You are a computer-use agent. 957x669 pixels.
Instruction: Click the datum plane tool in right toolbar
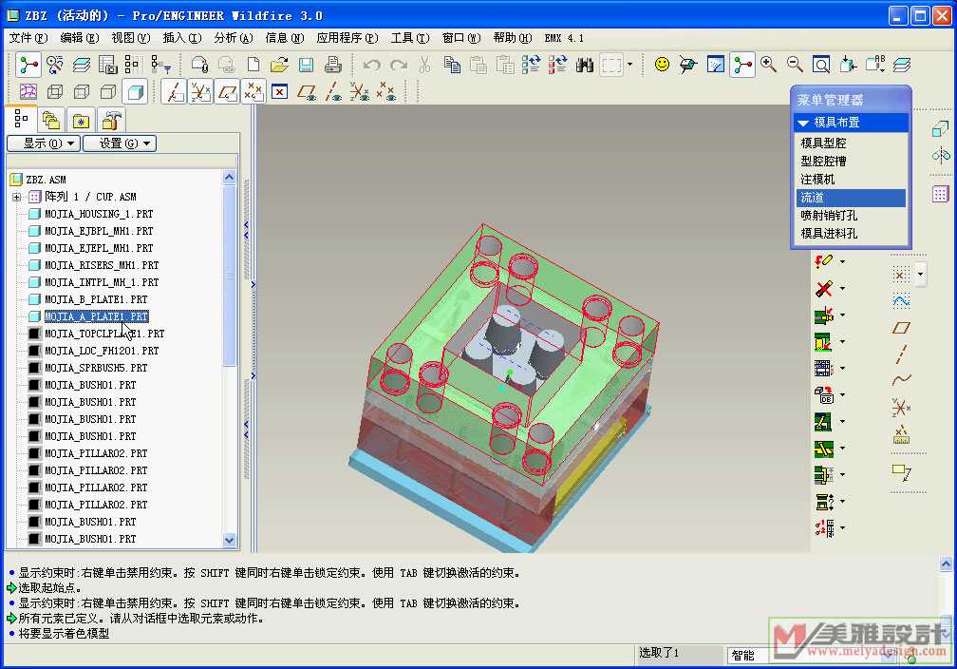(x=902, y=328)
